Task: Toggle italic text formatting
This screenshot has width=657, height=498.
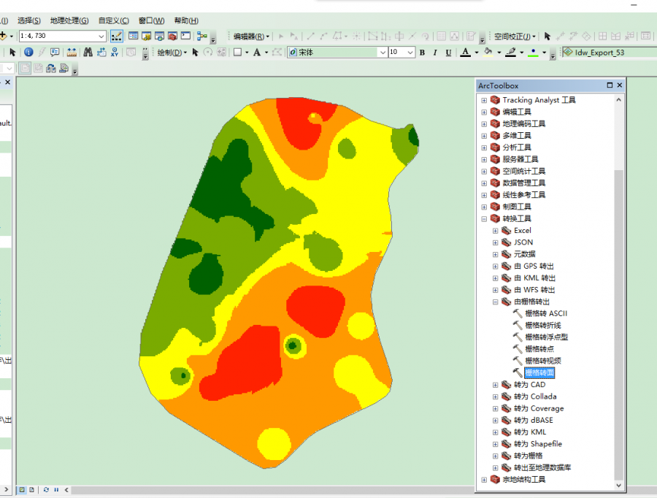Action: (435, 53)
